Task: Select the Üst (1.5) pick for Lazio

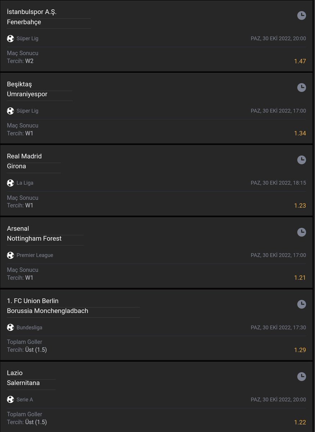Action: pos(36,422)
